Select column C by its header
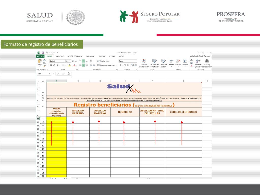Viewport: 260px width, 195px height. coord(78,81)
